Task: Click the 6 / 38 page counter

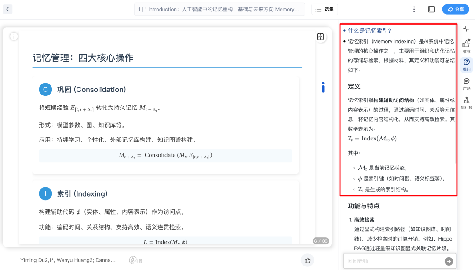Action: [321, 241]
